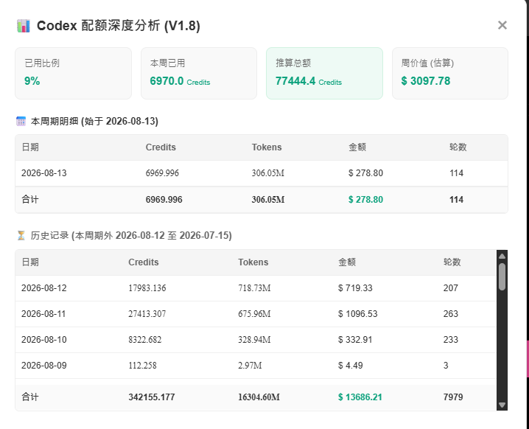
Task: Click the 112.258 credits cell
Action: click(x=142, y=366)
